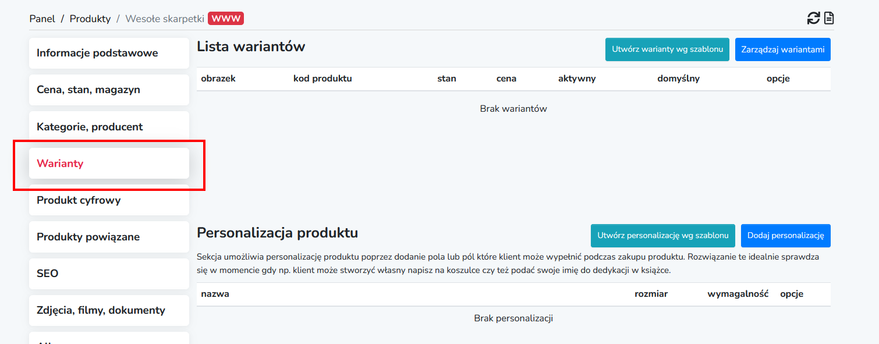The width and height of the screenshot is (879, 344).
Task: Select Kategorie, producent in the sidebar
Action: (x=109, y=126)
